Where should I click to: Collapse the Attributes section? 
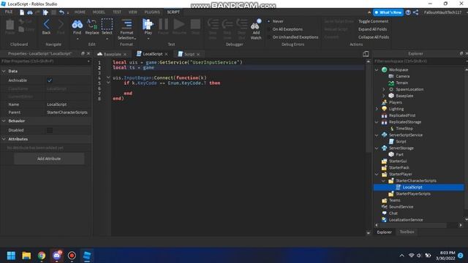pos(4,140)
